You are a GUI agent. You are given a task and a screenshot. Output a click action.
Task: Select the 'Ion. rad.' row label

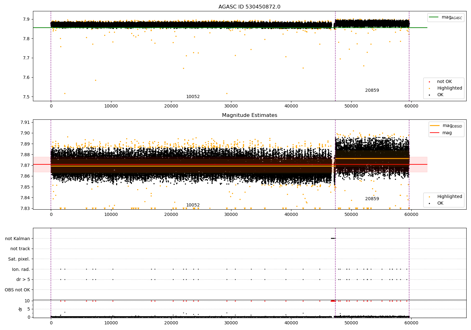[x=21, y=269]
